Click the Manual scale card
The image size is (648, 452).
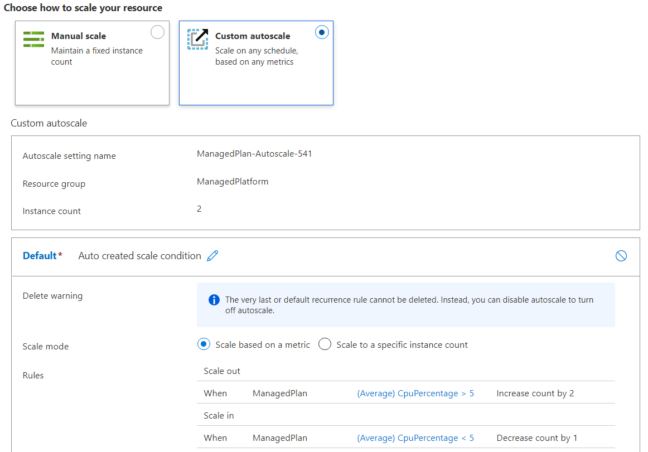click(92, 78)
